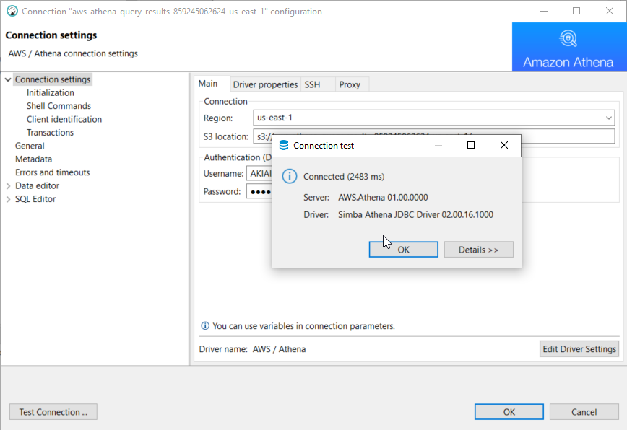Cancel the connection configuration

[x=584, y=412]
